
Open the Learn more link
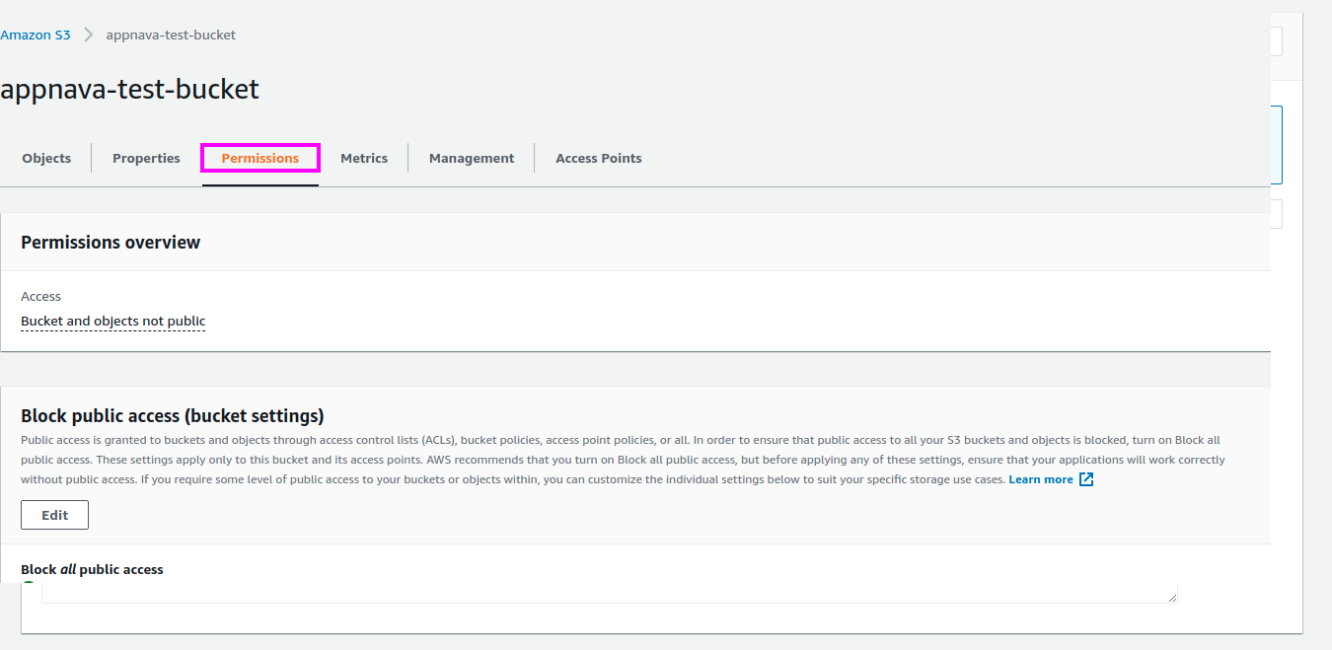tap(1041, 479)
